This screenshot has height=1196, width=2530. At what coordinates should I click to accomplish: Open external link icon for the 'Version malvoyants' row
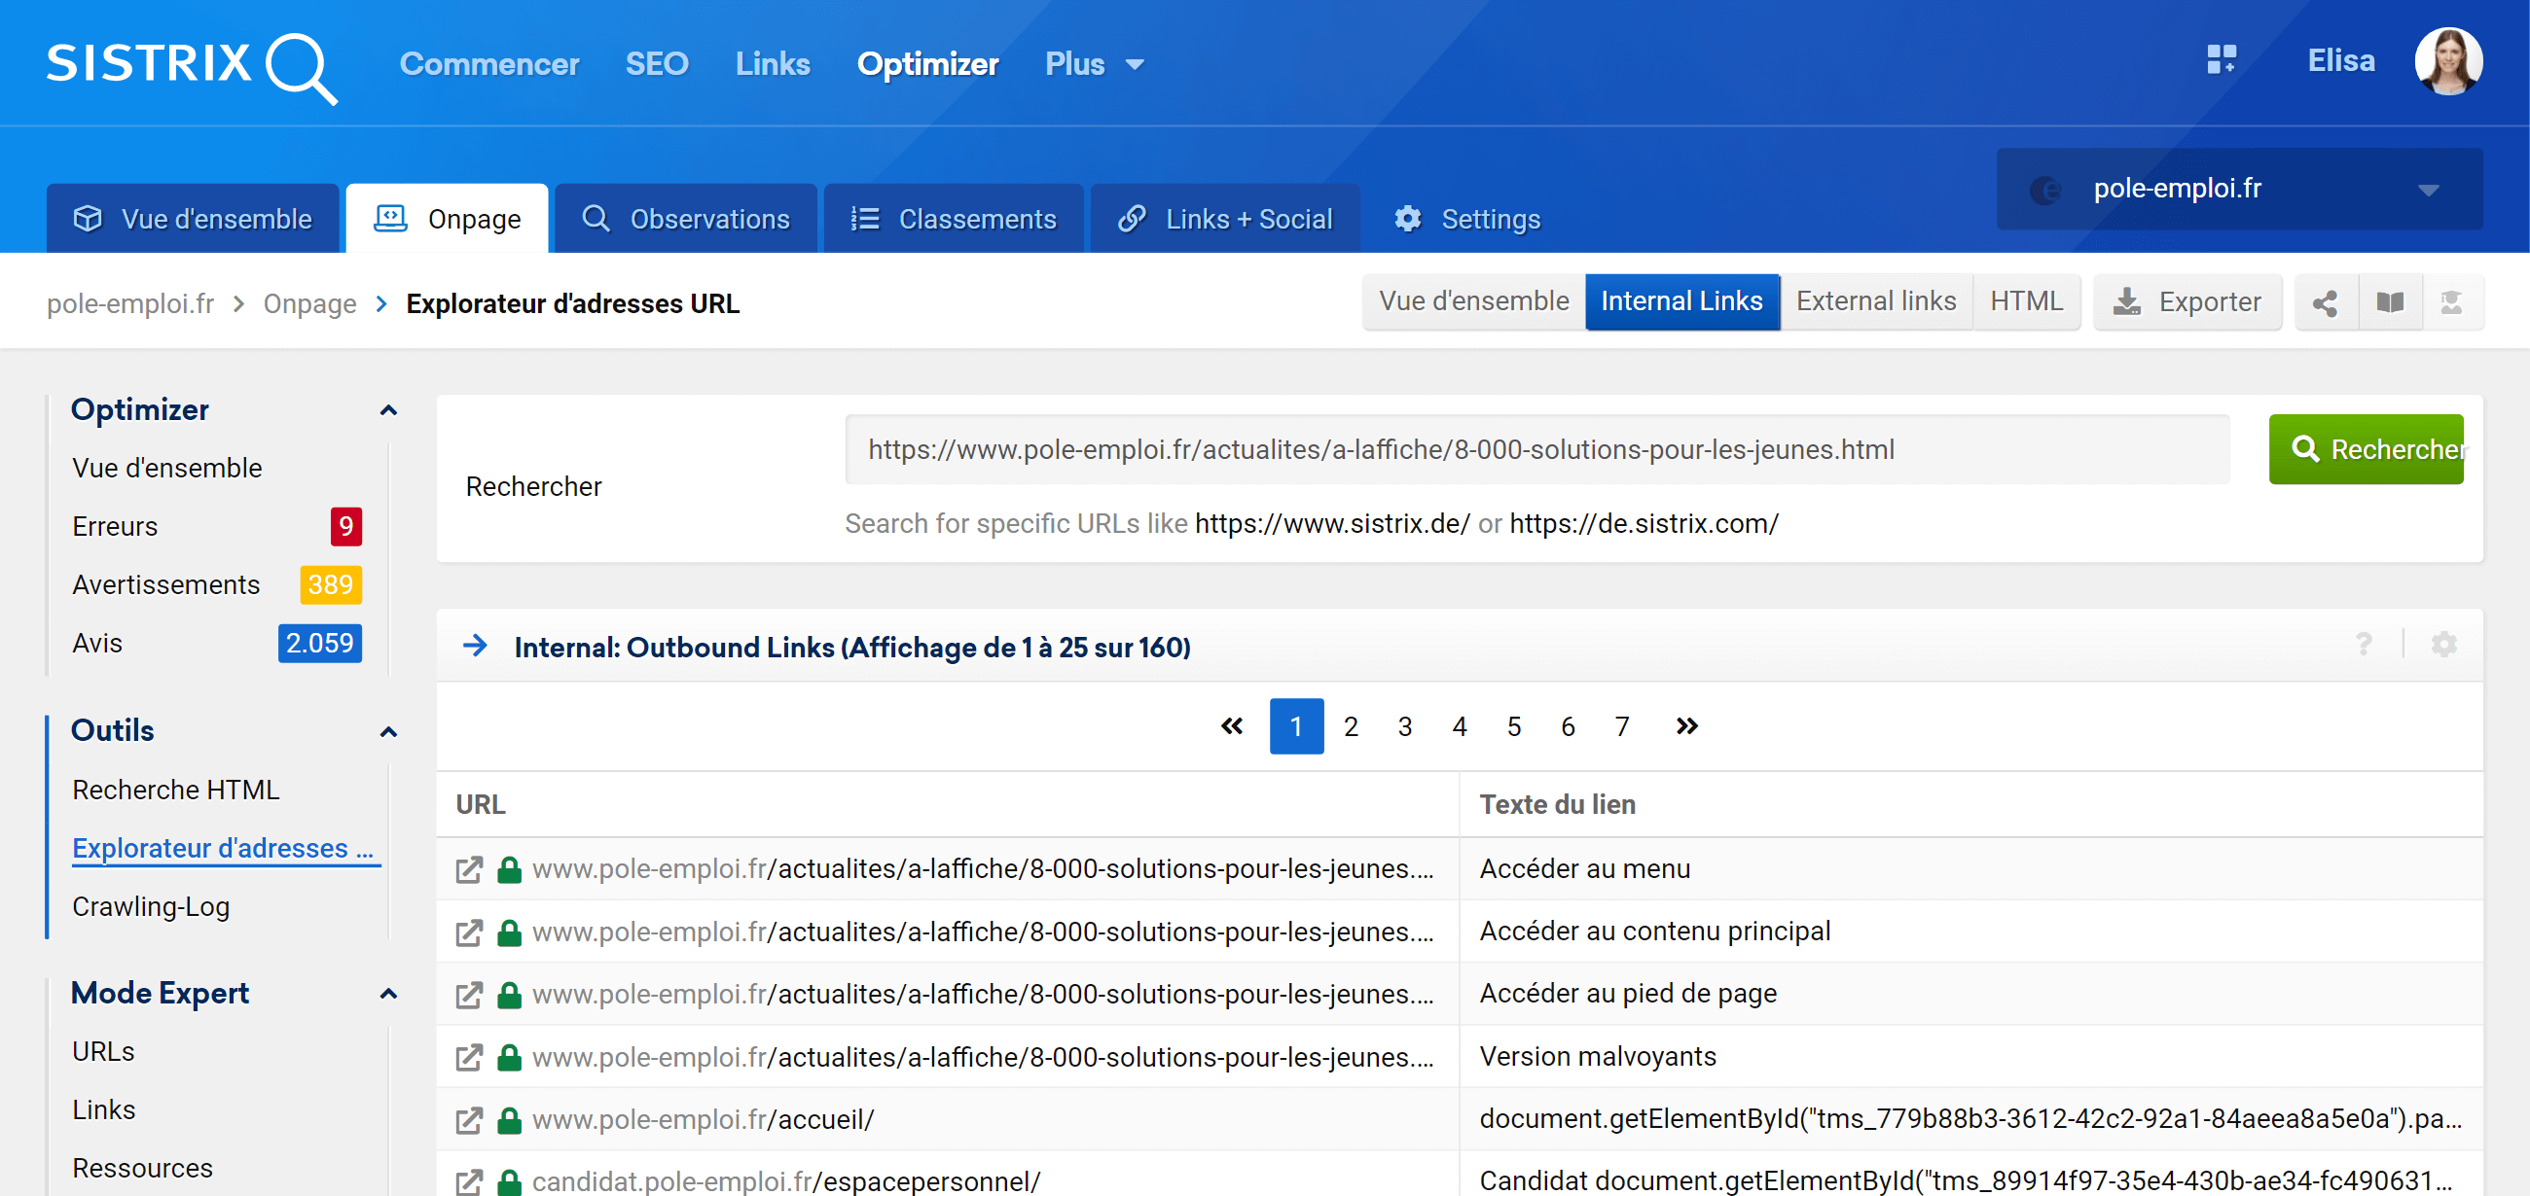(469, 1058)
